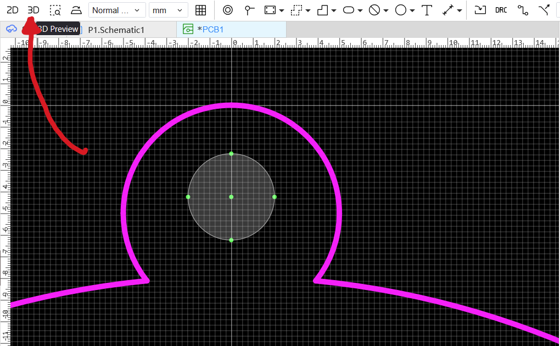560x346 pixels.
Task: Click the center point of the circle
Action: click(231, 197)
